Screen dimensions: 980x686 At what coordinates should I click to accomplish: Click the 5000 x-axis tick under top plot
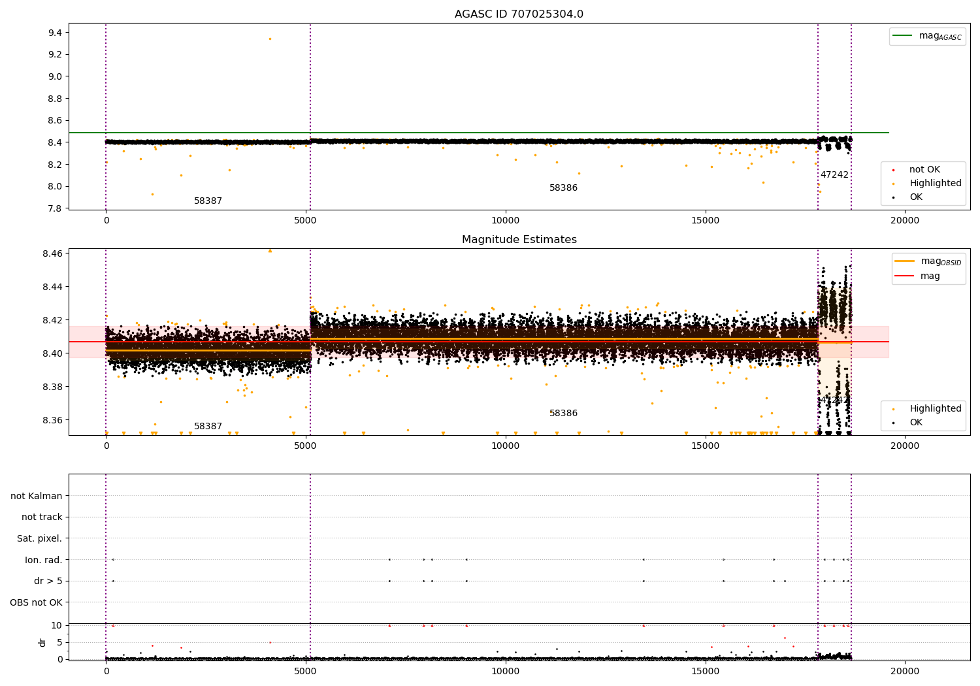pos(306,221)
